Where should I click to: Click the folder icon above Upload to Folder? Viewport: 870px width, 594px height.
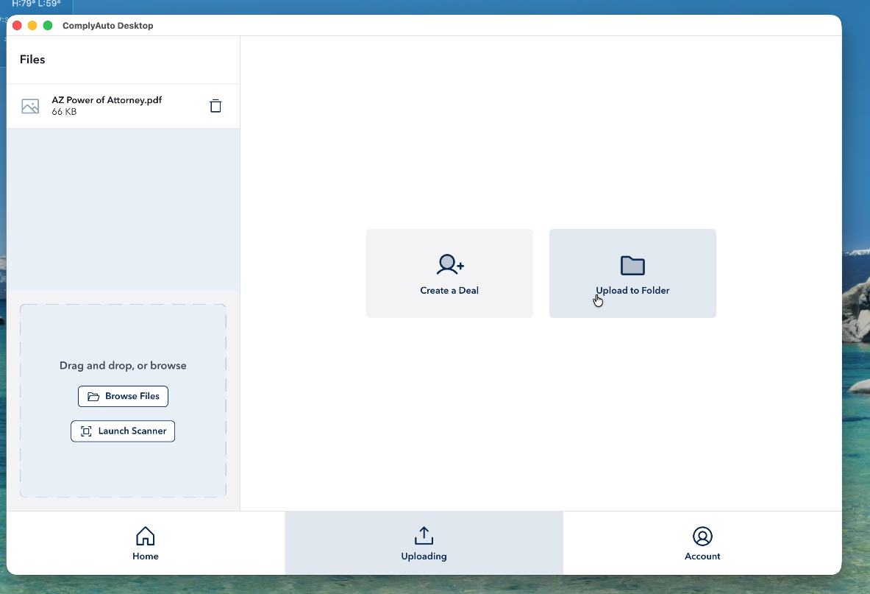click(x=632, y=265)
